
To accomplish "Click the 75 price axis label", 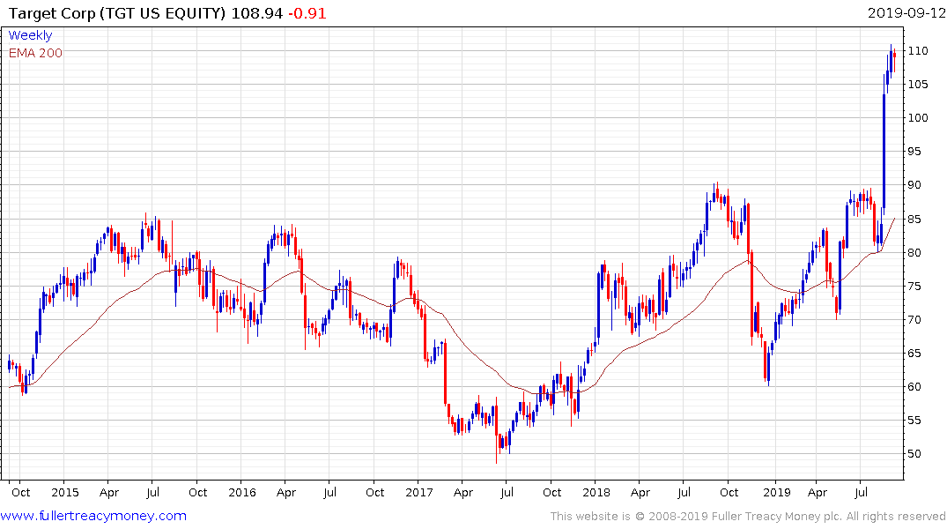I will pyautogui.click(x=914, y=286).
